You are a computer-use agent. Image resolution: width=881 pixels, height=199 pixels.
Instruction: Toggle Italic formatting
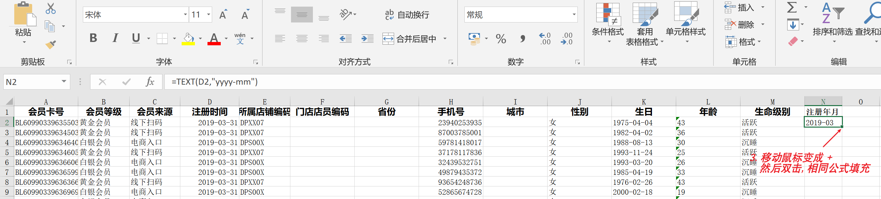pos(115,38)
